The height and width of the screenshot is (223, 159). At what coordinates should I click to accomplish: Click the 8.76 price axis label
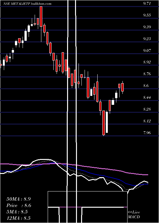point(147,74)
